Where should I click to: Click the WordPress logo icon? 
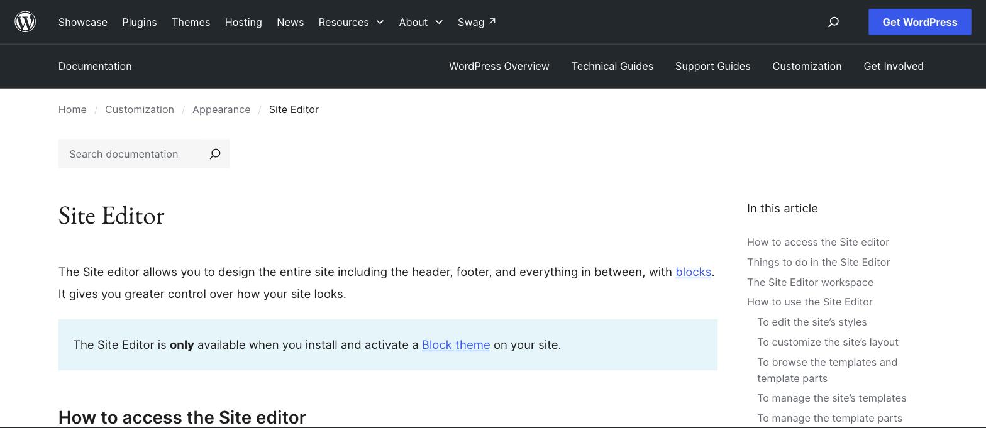pyautogui.click(x=25, y=22)
